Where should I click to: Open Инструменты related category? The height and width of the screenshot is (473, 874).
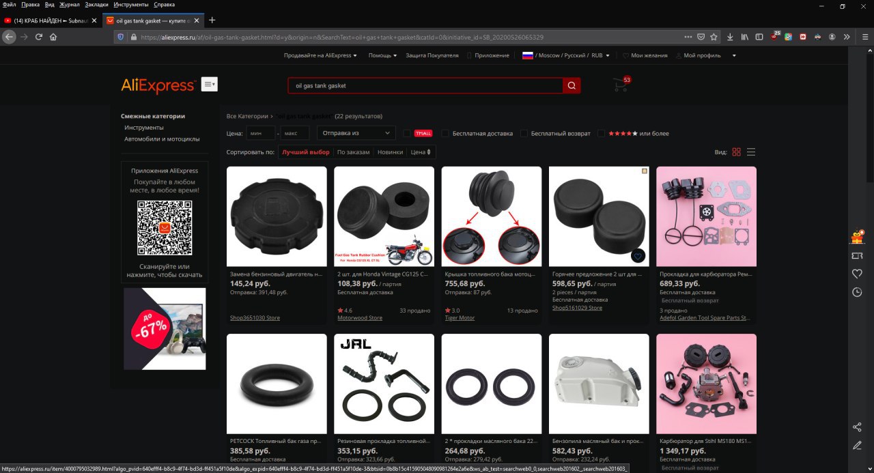143,128
